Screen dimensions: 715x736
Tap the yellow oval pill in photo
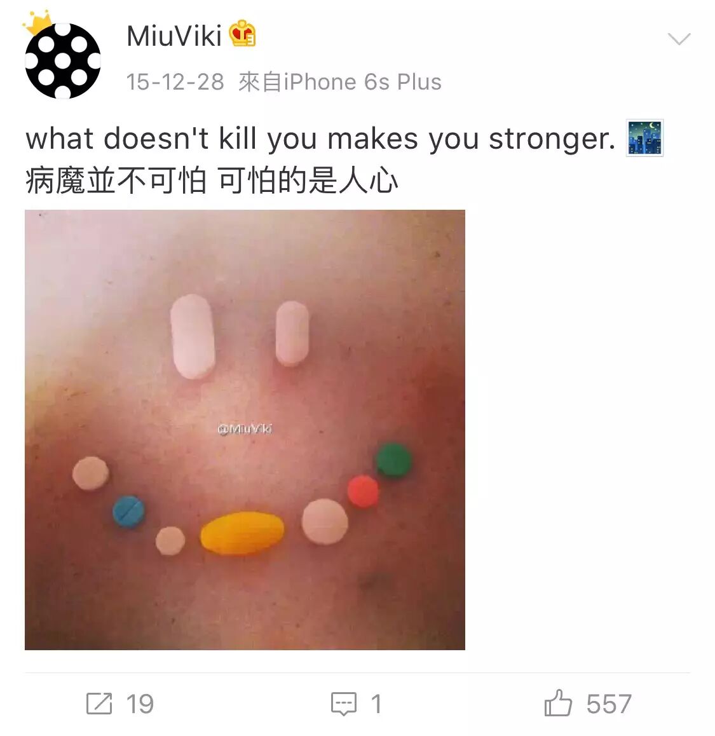(242, 533)
